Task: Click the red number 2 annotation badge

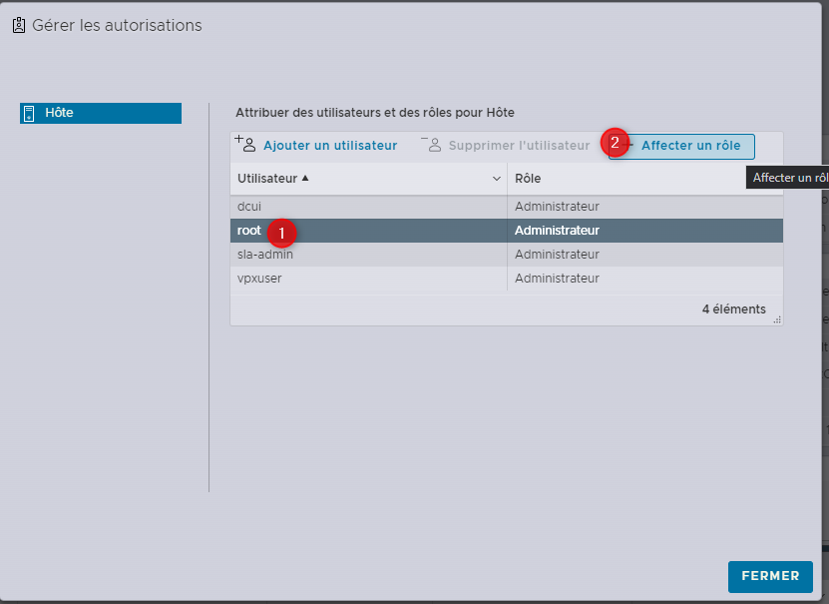Action: coord(615,144)
